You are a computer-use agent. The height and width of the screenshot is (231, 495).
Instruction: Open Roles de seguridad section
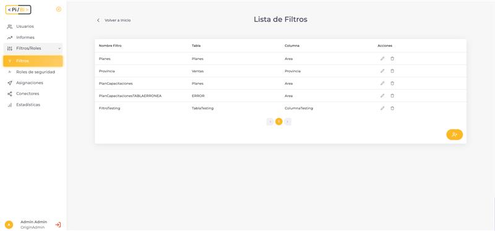point(33,72)
